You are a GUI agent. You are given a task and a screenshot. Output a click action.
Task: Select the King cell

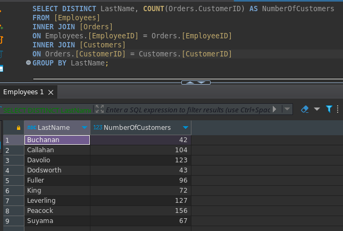pos(57,190)
